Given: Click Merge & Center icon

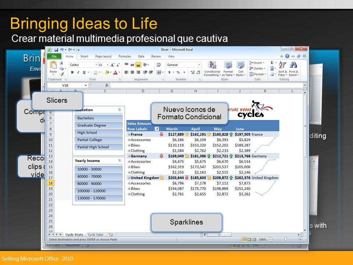Looking at the screenshot, I should [x=159, y=73].
